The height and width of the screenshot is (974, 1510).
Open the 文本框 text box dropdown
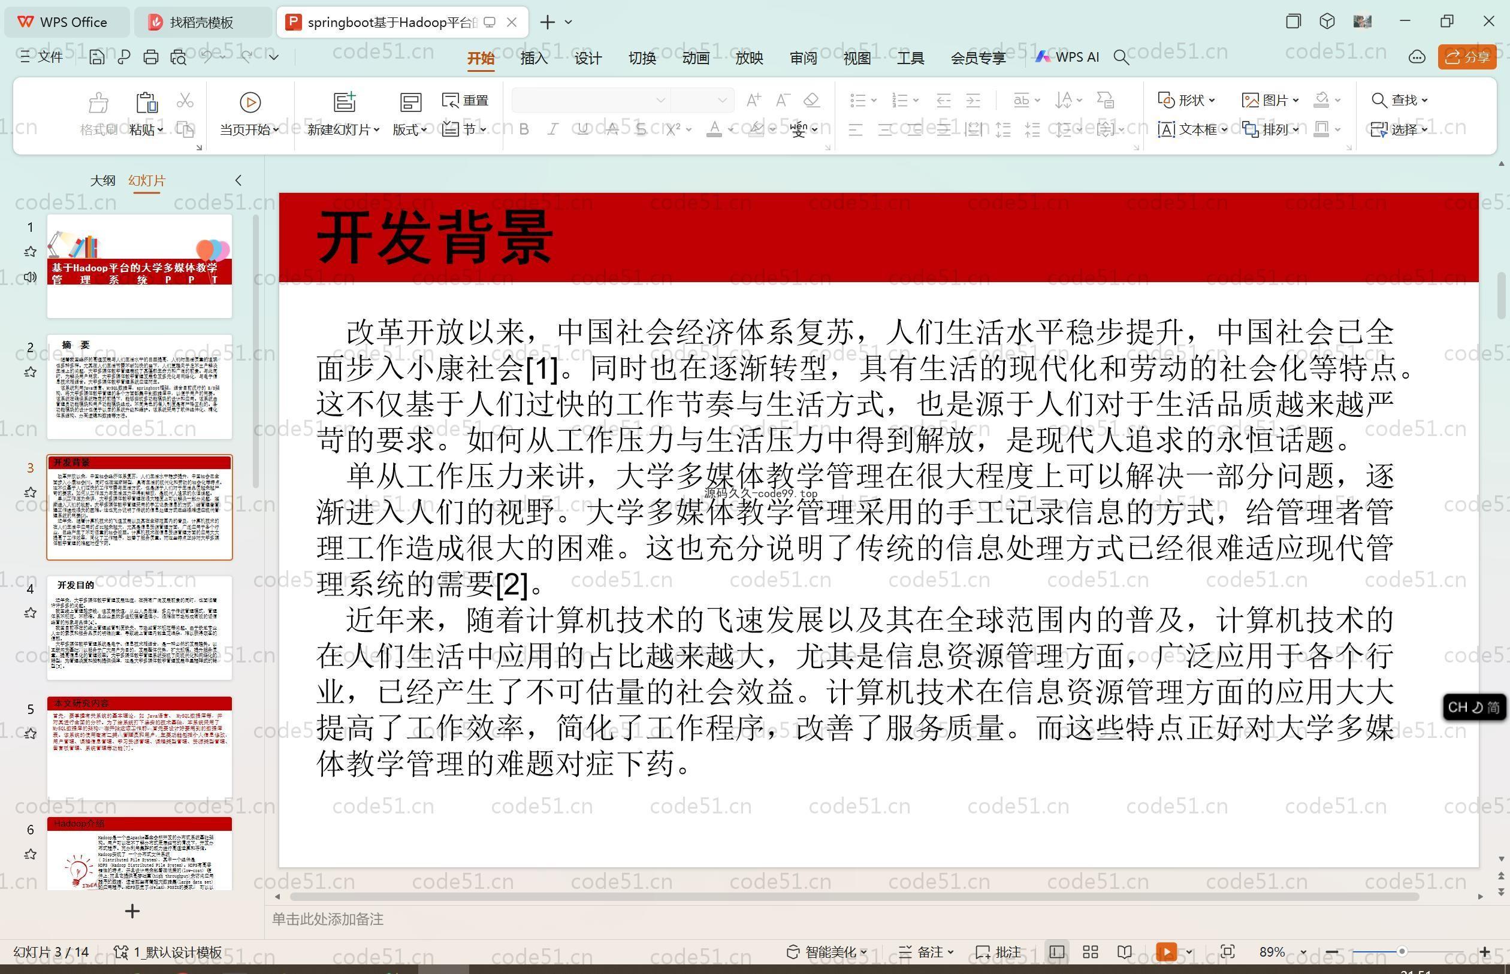click(1192, 129)
